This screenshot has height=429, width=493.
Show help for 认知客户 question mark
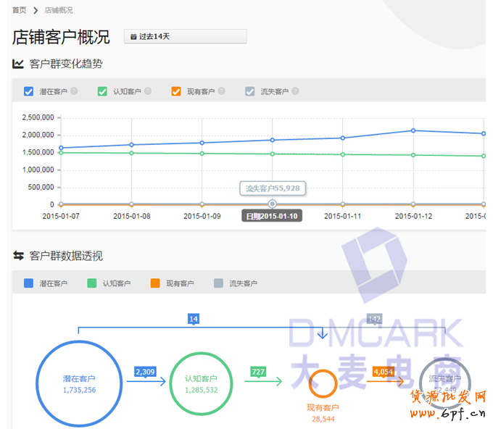click(x=148, y=91)
